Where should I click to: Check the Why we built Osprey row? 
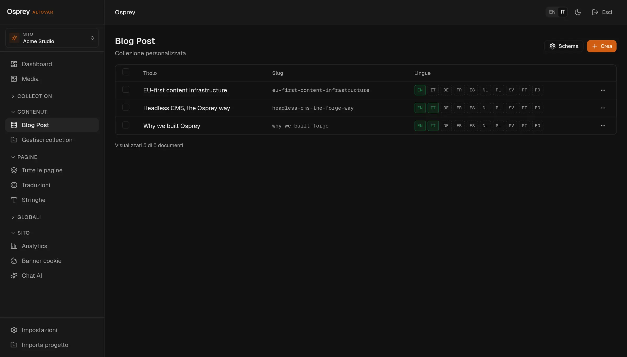[x=126, y=125]
